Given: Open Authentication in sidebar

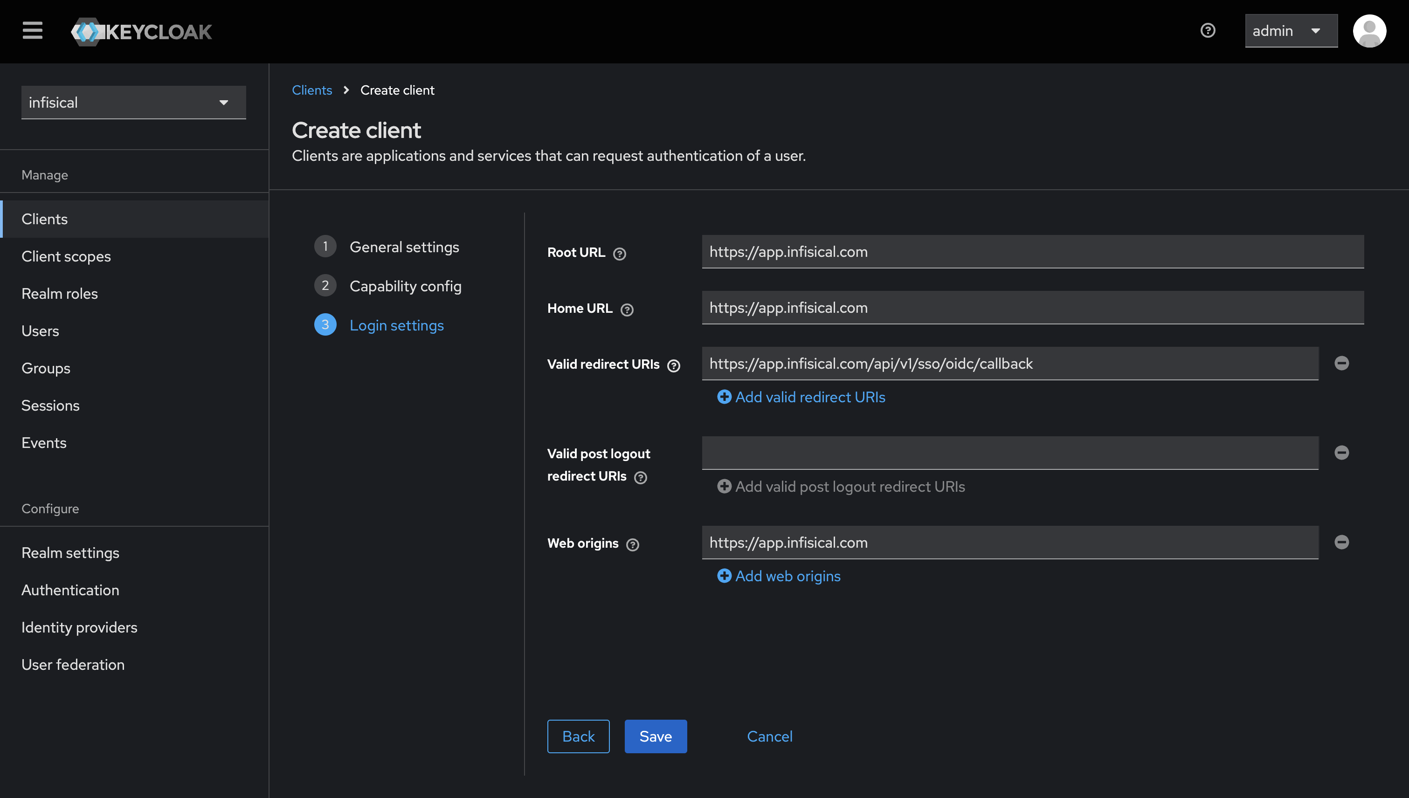Looking at the screenshot, I should pyautogui.click(x=134, y=590).
